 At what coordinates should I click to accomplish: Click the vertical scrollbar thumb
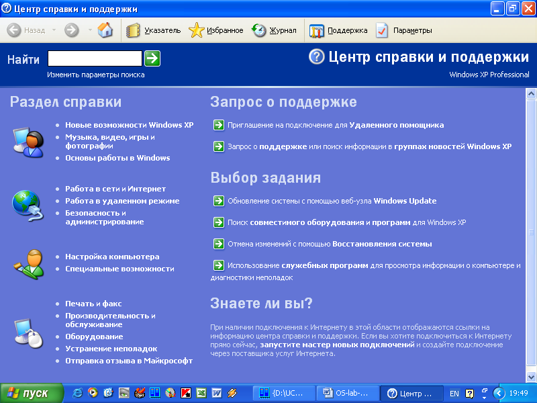pyautogui.click(x=531, y=233)
